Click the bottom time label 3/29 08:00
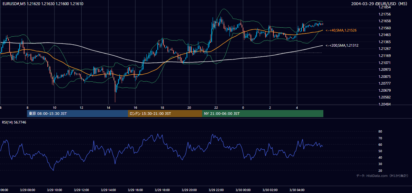Image resolution: width=412 pixels, height=193 pixels. 27,190
